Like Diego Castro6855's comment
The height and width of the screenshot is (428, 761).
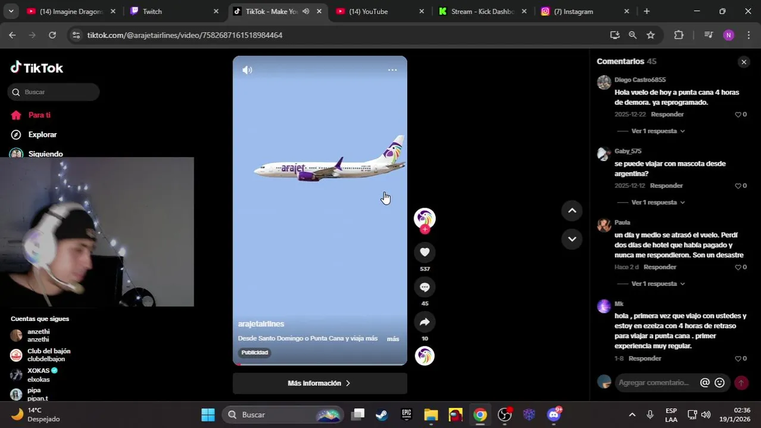point(738,115)
